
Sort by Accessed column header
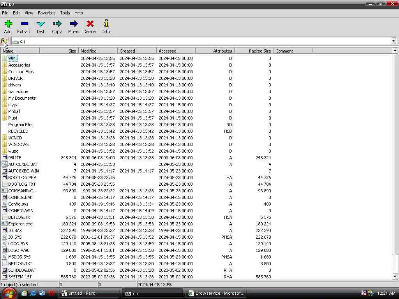tap(176, 51)
